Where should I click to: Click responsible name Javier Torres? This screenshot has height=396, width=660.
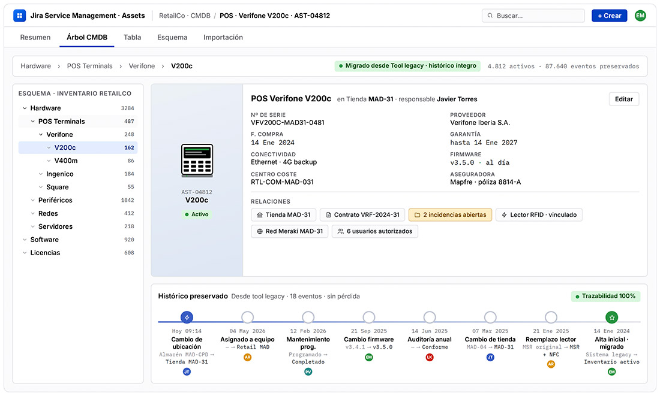pos(457,99)
